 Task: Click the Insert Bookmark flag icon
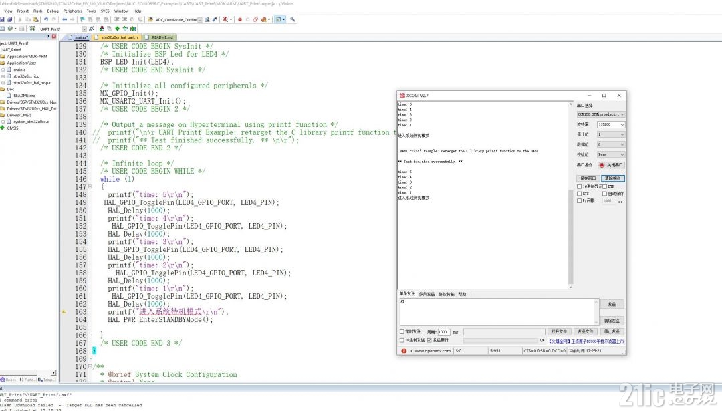[x=82, y=19]
